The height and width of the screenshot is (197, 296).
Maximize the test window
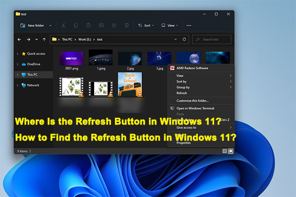[216, 14]
